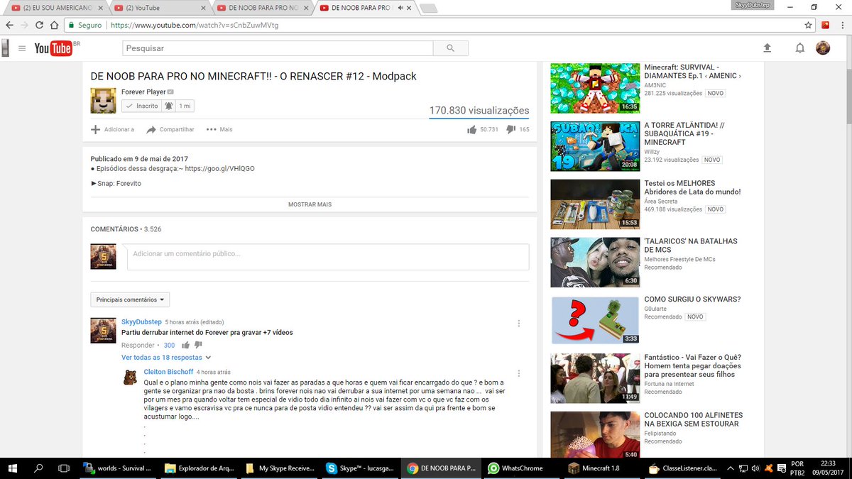The width and height of the screenshot is (852, 479).
Task: Click the volume icon in the system tray
Action: coord(757,468)
